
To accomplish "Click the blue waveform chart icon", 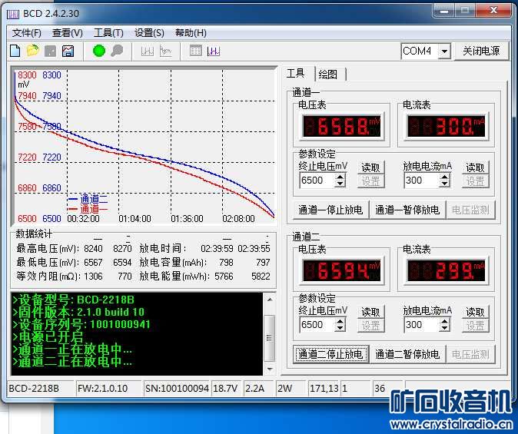I will click(214, 51).
